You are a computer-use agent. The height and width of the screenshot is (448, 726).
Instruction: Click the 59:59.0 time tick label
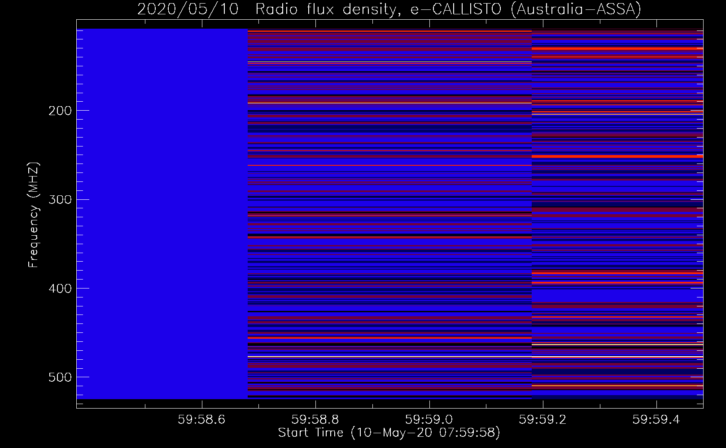pos(429,419)
